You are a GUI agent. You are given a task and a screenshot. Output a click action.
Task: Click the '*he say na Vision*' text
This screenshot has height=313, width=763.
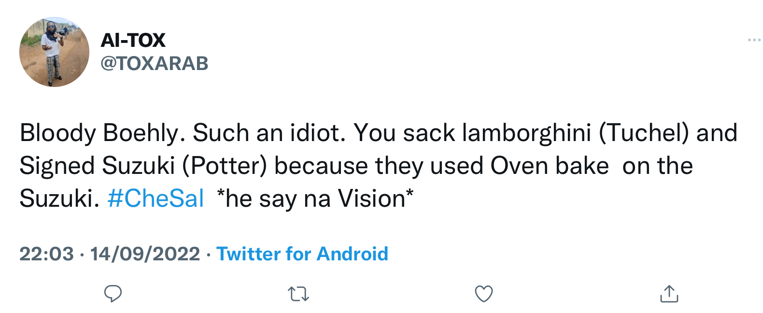[315, 199]
